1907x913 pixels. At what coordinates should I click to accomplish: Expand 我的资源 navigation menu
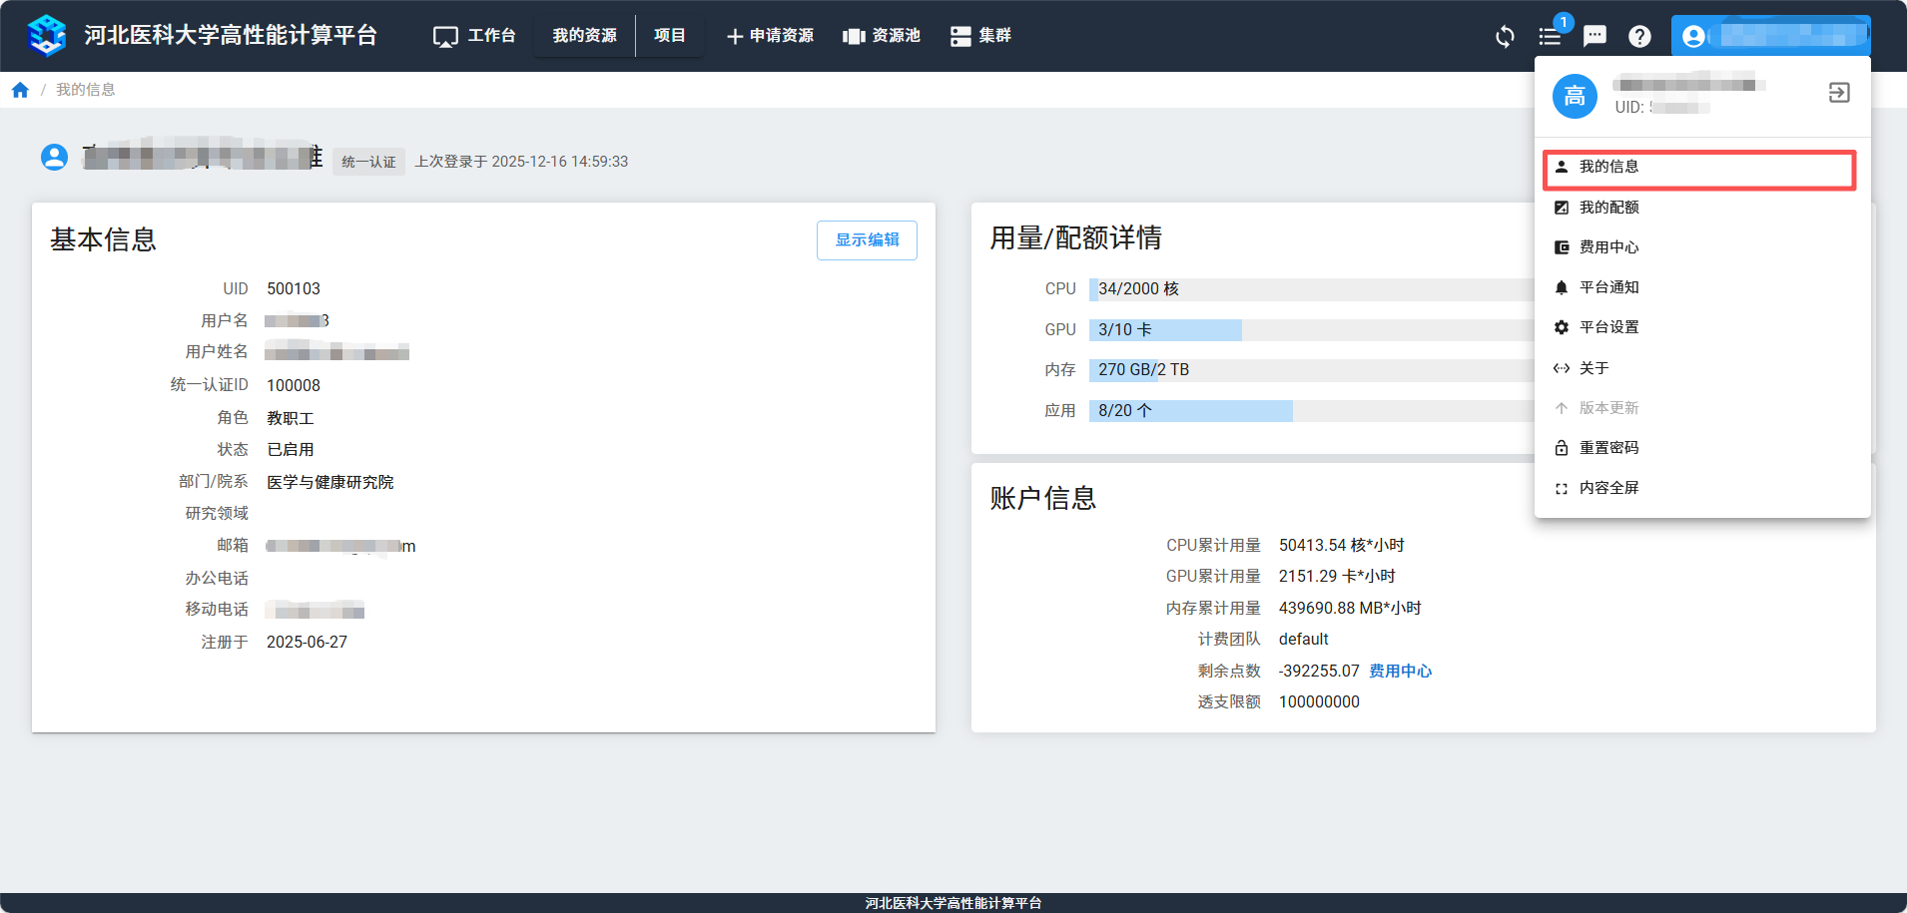click(x=584, y=36)
